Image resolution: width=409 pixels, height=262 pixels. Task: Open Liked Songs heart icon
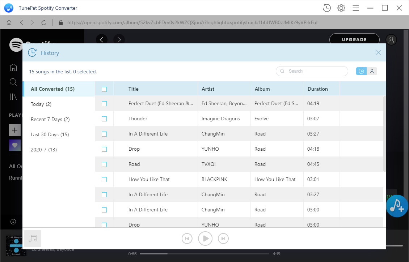point(15,145)
